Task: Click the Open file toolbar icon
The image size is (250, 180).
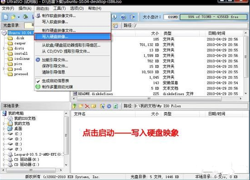Action: 13,17
